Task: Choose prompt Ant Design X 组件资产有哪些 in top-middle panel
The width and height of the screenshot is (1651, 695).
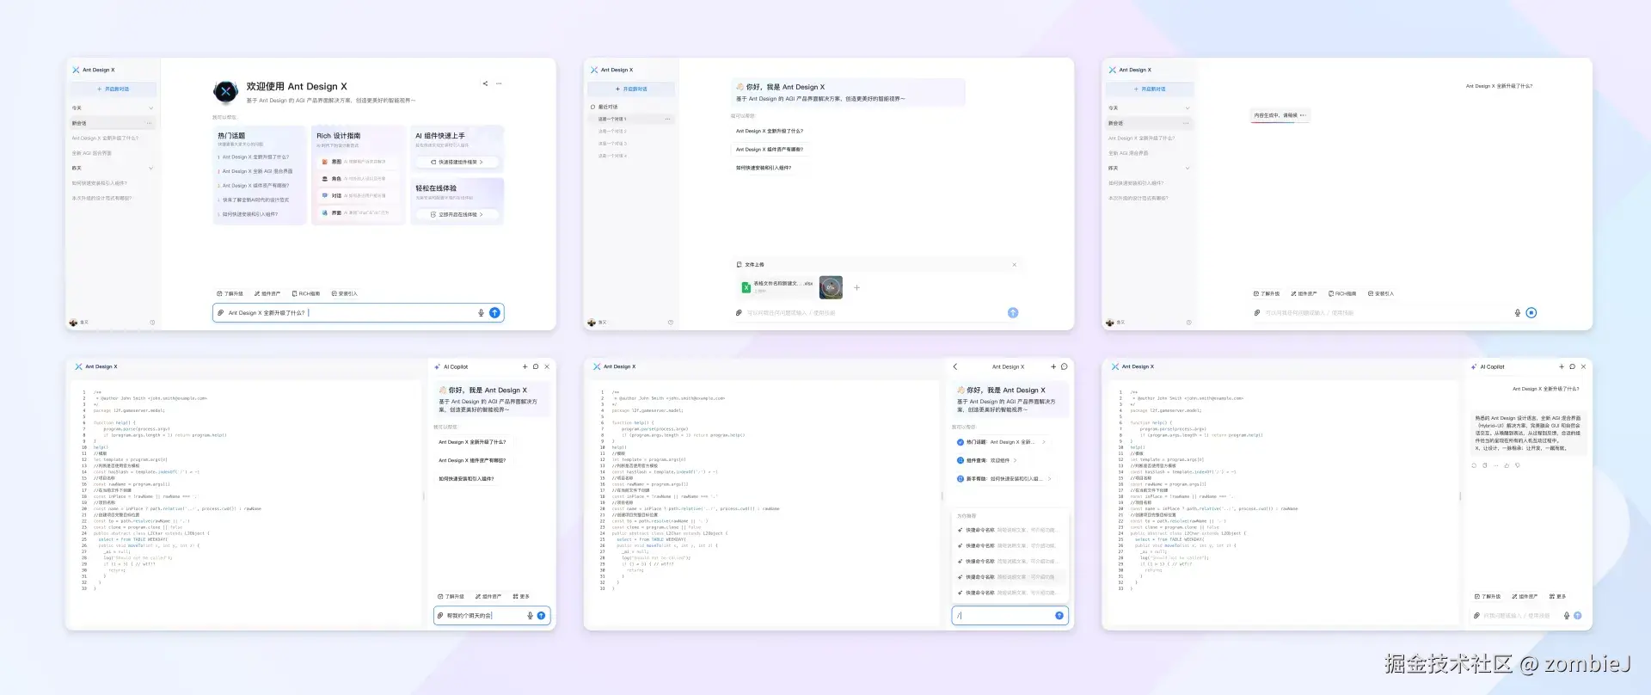Action: click(770, 150)
